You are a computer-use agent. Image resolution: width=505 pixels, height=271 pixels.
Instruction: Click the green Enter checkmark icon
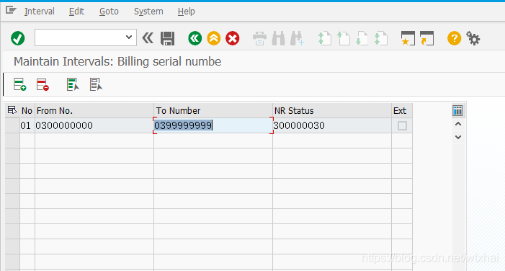[x=18, y=38]
